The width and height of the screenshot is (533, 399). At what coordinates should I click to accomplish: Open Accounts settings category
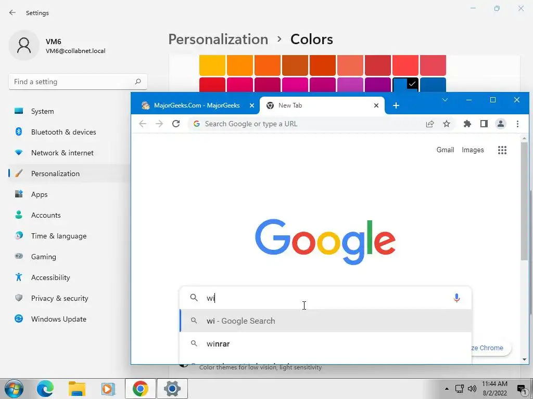pos(69,215)
